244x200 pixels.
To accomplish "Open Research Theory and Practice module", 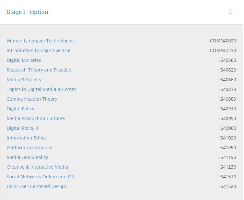I will tap(39, 70).
